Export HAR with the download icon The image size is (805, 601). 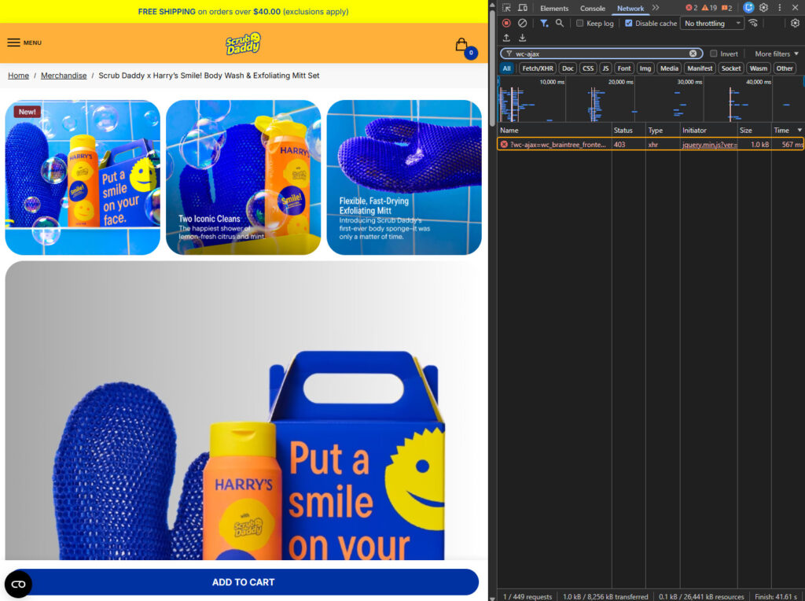[522, 38]
